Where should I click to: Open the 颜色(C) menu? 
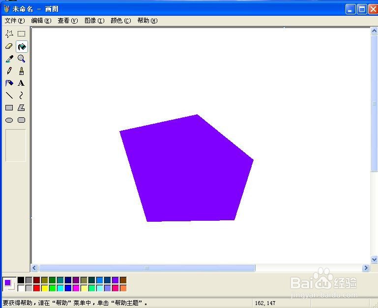pos(121,21)
